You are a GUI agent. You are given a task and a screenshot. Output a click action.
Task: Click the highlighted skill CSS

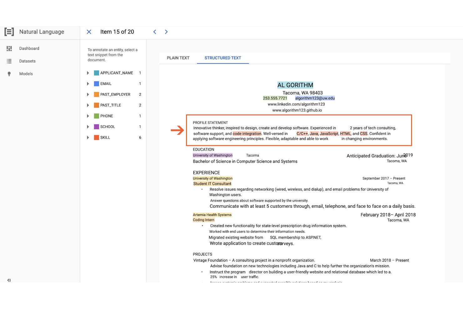click(364, 134)
